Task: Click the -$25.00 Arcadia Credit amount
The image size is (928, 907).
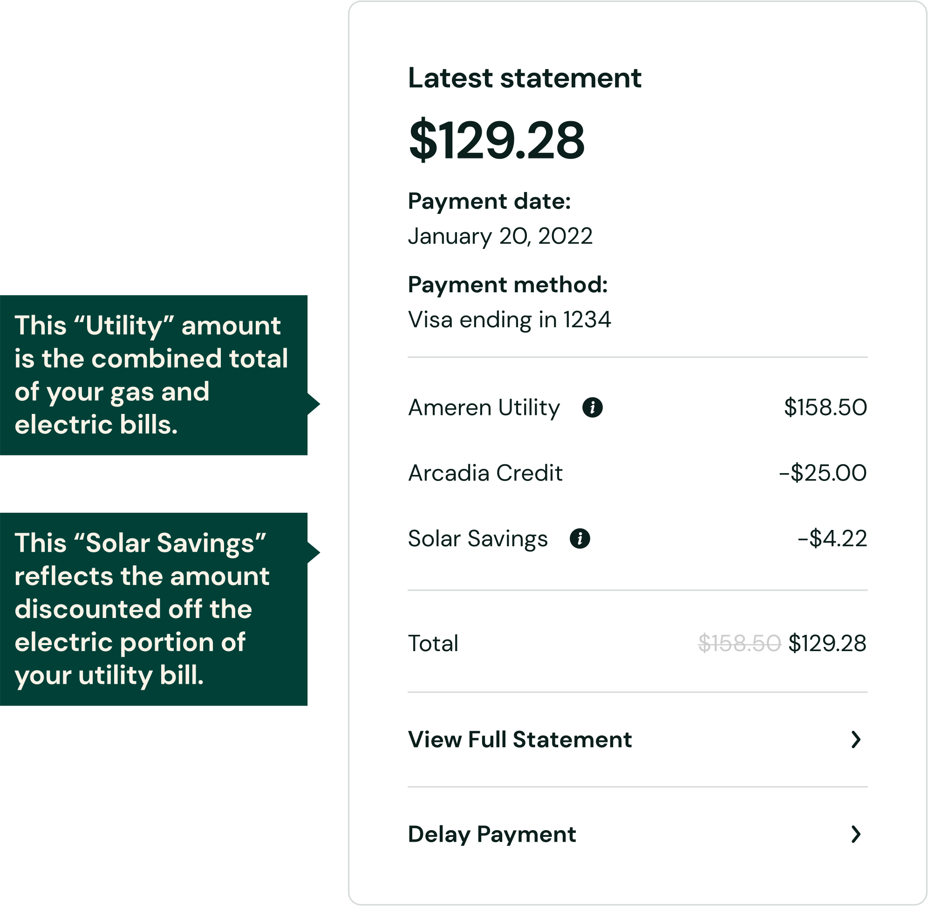Action: [822, 473]
